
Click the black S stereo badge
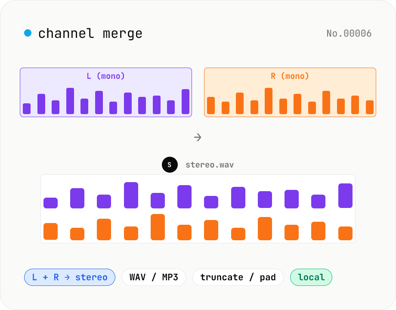click(170, 165)
